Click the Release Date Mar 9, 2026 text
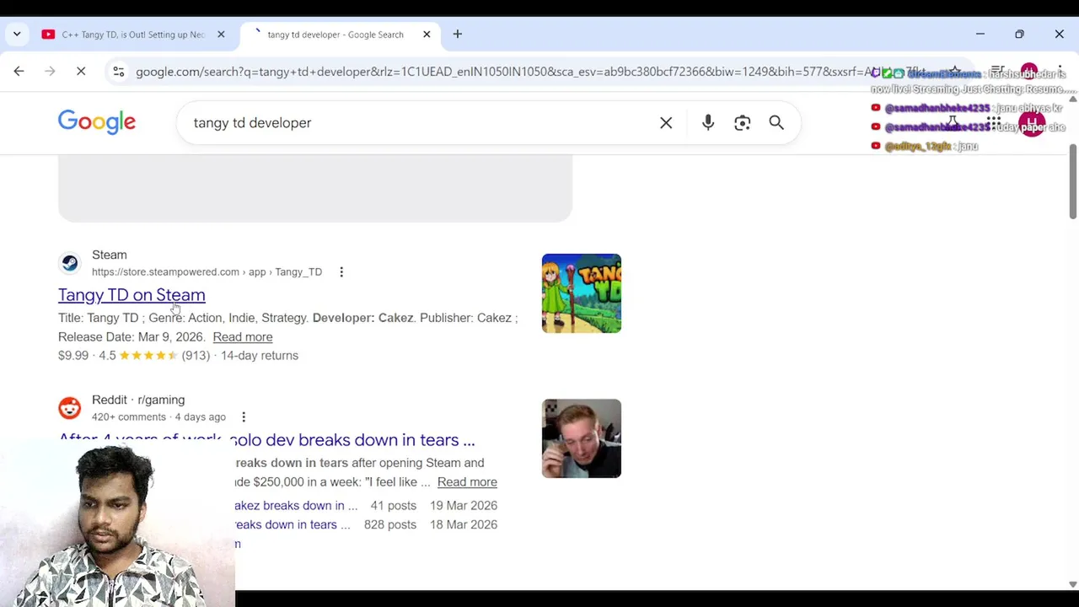Image resolution: width=1079 pixels, height=607 pixels. (x=132, y=337)
